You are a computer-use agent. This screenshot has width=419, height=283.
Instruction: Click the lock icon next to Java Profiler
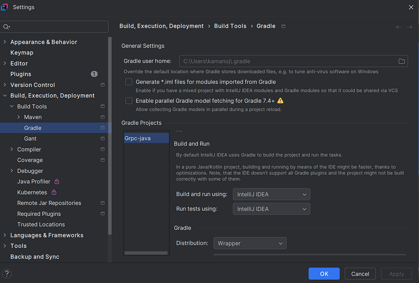click(x=57, y=182)
